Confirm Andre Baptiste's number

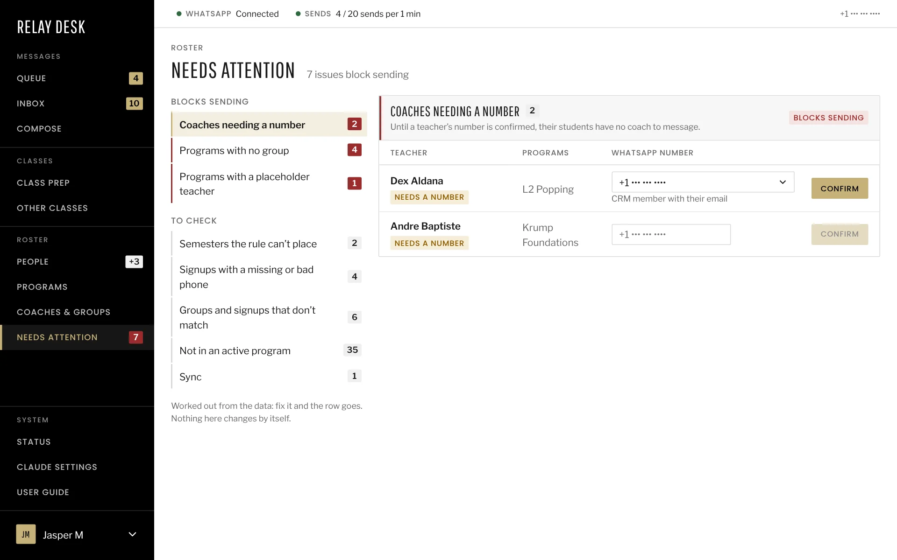(840, 234)
